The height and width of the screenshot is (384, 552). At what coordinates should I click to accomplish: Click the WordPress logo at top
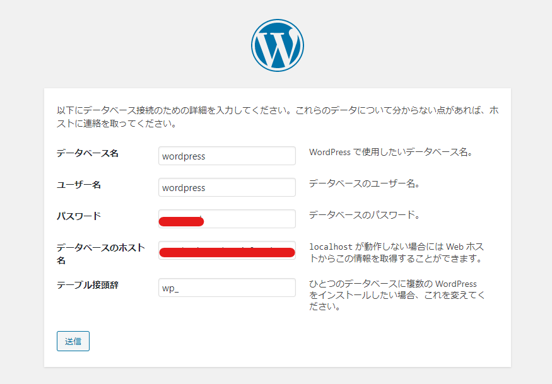click(x=278, y=45)
